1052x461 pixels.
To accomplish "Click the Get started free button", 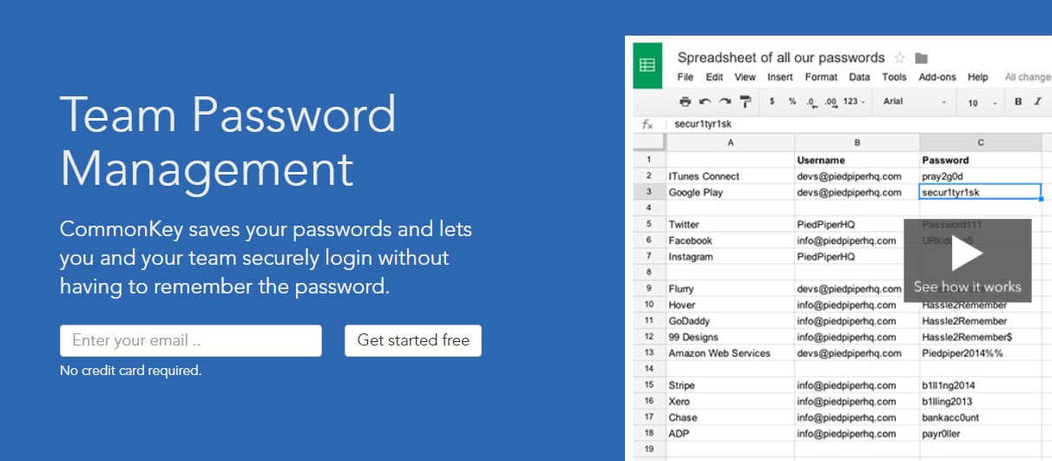I will pyautogui.click(x=413, y=340).
